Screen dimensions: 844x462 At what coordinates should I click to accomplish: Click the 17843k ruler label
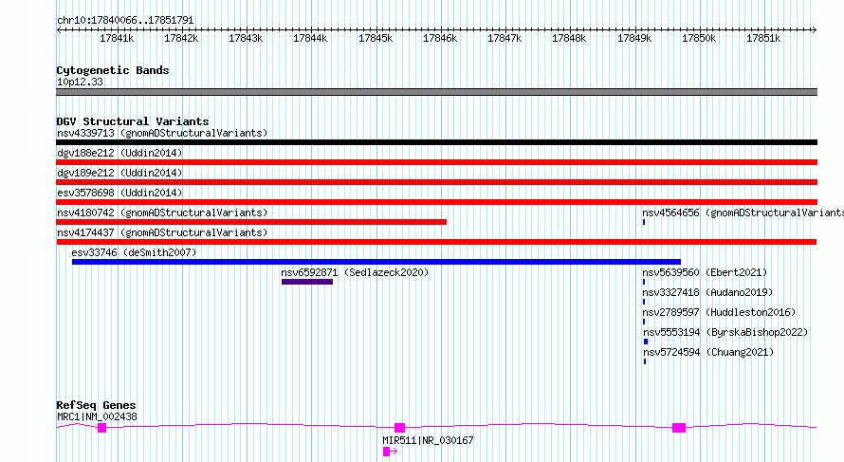coord(246,38)
